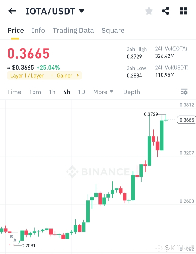
Task: Open the Info section link
Action: (38, 31)
